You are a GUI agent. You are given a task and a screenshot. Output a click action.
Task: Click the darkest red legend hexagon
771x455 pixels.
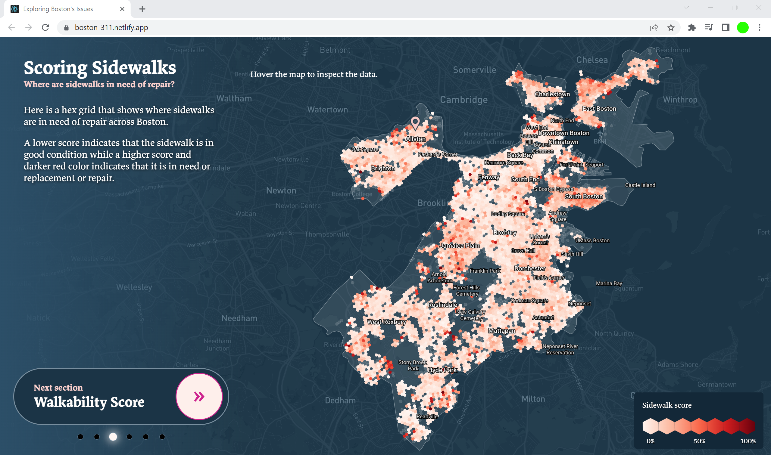747,426
